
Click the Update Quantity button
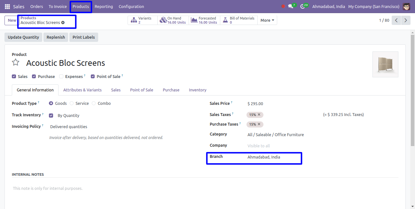click(23, 37)
